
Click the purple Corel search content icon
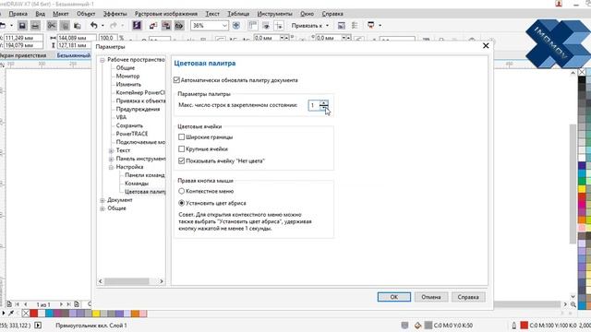[x=137, y=26]
